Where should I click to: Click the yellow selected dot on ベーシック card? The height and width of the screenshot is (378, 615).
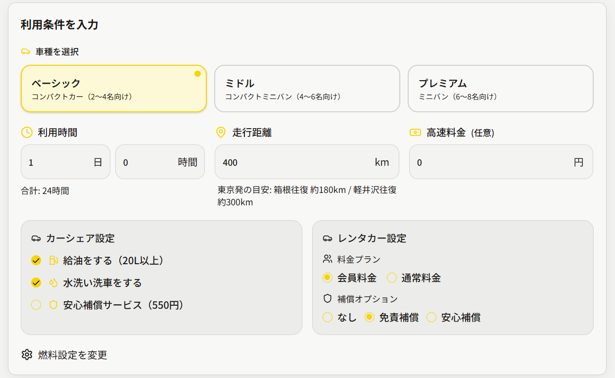tap(197, 74)
